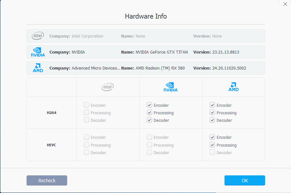Enable AMD HEVC Decoder checkbox

pyautogui.click(x=212, y=152)
